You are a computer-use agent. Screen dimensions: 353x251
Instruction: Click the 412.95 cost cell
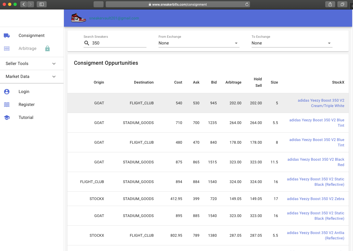tap(176, 199)
